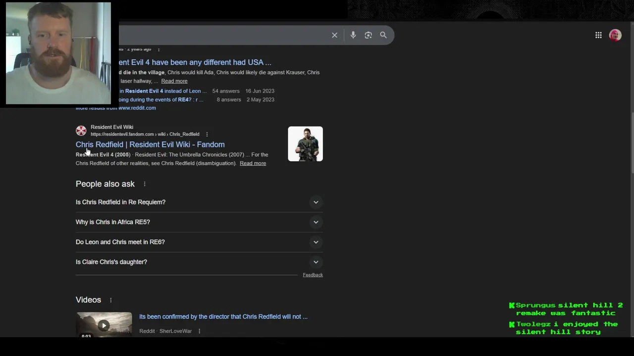Viewport: 634px width, 356px height.
Task: Expand 'Is Claire Chris's daughter?' question
Action: (x=199, y=262)
